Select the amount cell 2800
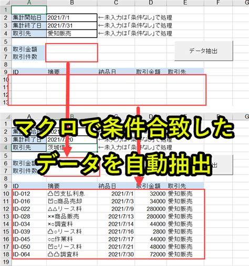The height and width of the screenshot is (266, 249). [151, 231]
